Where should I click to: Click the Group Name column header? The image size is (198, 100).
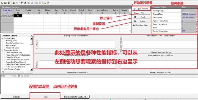pos(7,10)
